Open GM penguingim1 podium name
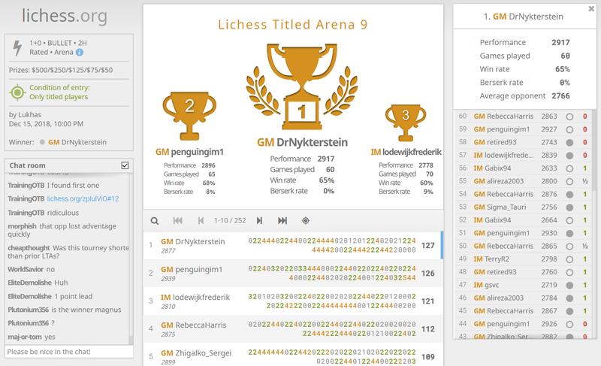Viewport: 601px width, 366px height. click(189, 152)
